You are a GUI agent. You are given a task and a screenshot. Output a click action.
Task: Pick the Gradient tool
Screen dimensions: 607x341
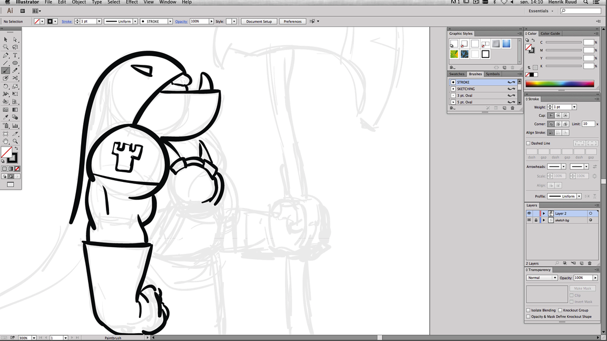(15, 110)
